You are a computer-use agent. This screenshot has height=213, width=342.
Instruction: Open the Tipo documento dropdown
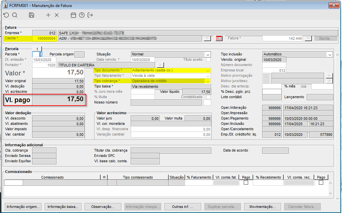point(208,70)
